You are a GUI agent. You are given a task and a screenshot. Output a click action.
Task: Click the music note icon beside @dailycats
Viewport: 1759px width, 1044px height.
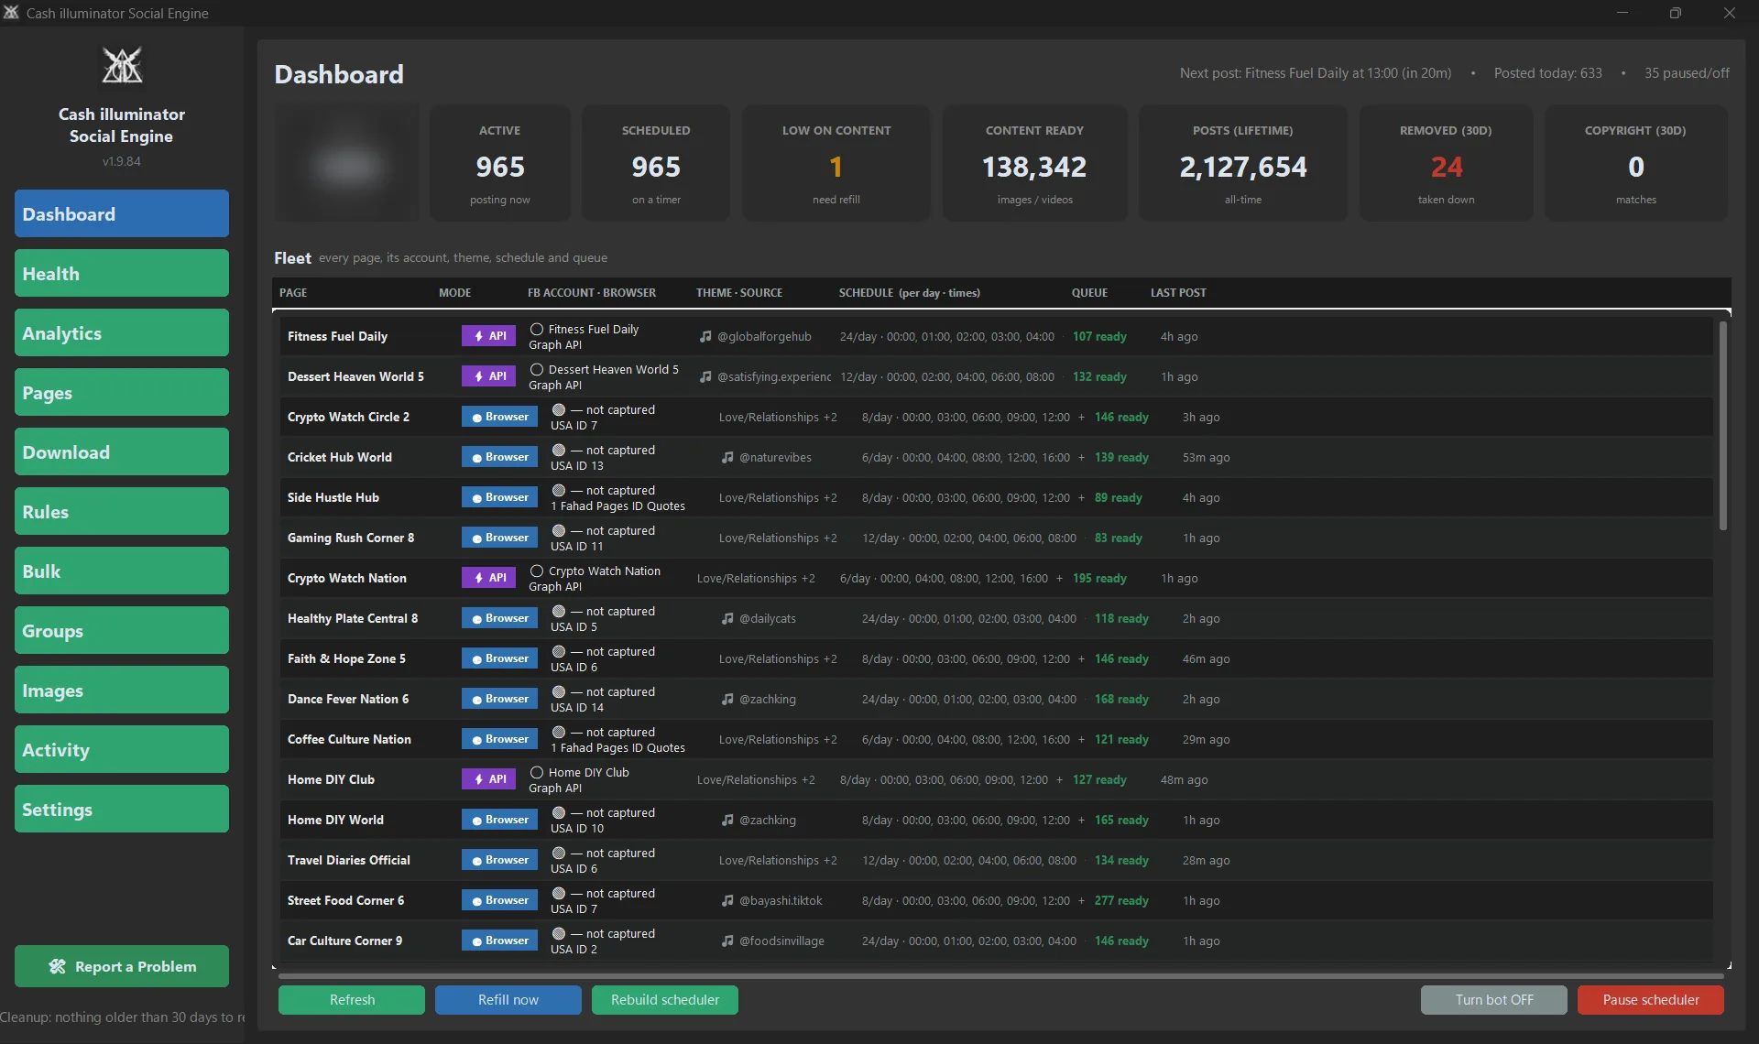pos(727,619)
